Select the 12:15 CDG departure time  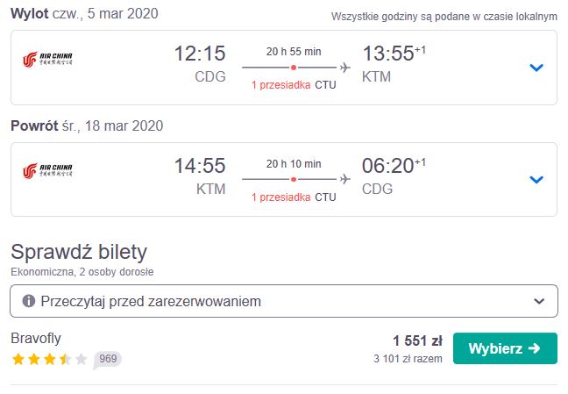coord(200,64)
